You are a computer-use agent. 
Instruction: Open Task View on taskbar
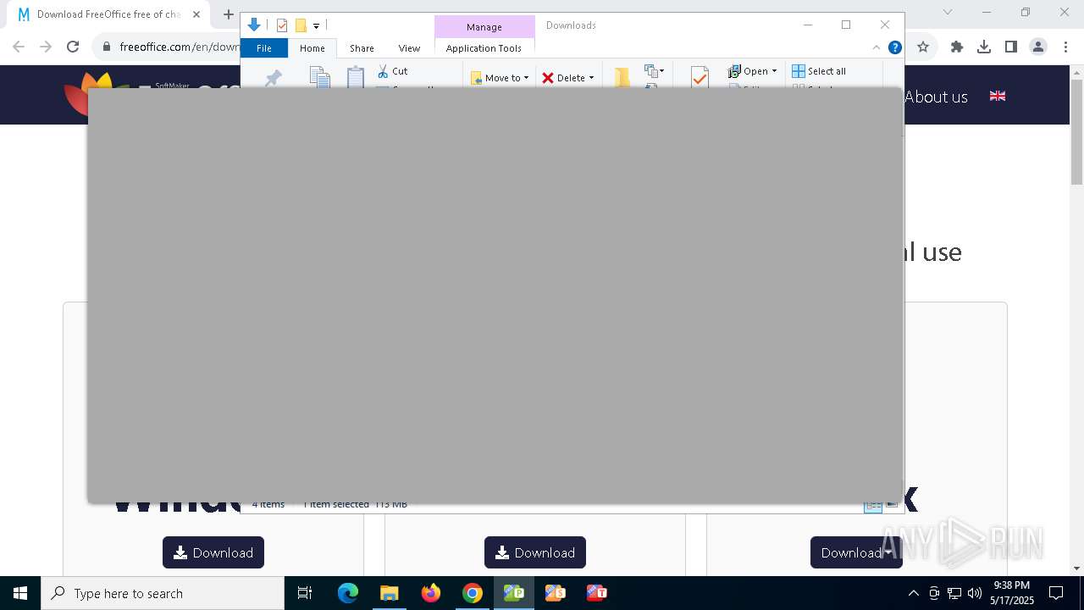pos(306,593)
